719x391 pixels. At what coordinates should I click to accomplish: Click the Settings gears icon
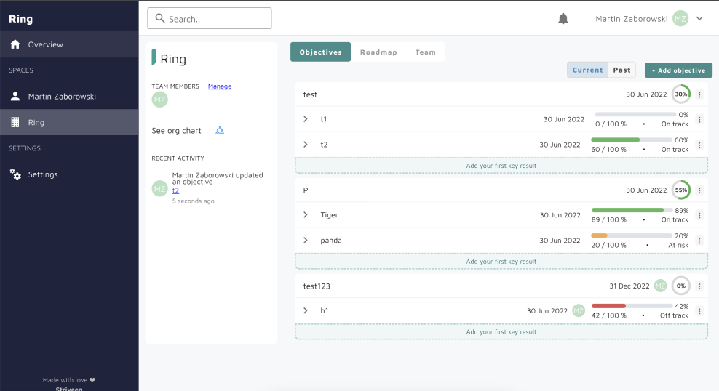[15, 174]
